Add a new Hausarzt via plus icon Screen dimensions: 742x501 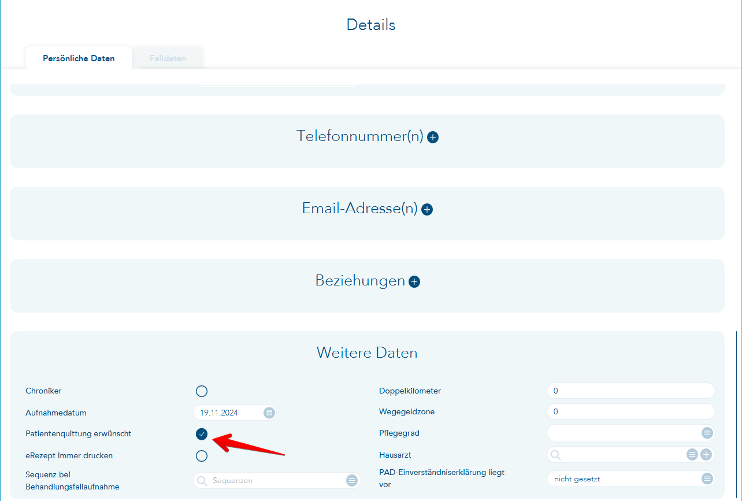(x=706, y=455)
